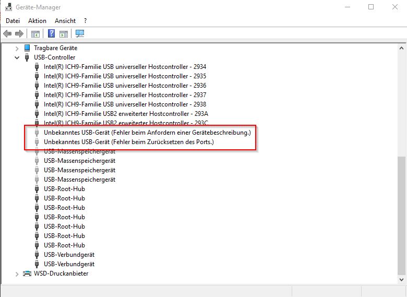Click the show/hide console tree icon
The width and height of the screenshot is (407, 297).
(x=35, y=34)
